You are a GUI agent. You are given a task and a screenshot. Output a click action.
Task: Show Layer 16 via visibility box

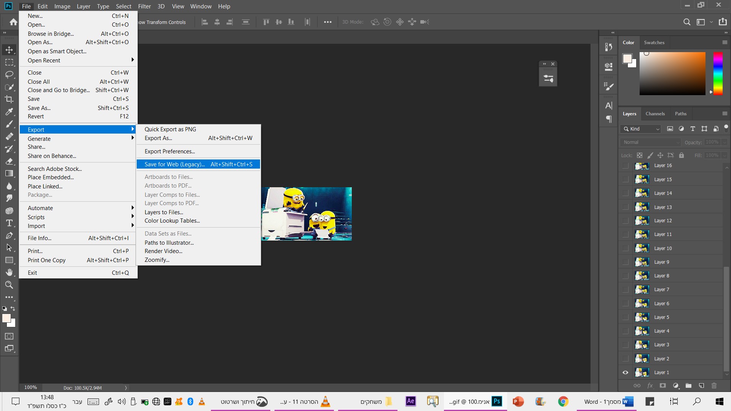(x=625, y=166)
